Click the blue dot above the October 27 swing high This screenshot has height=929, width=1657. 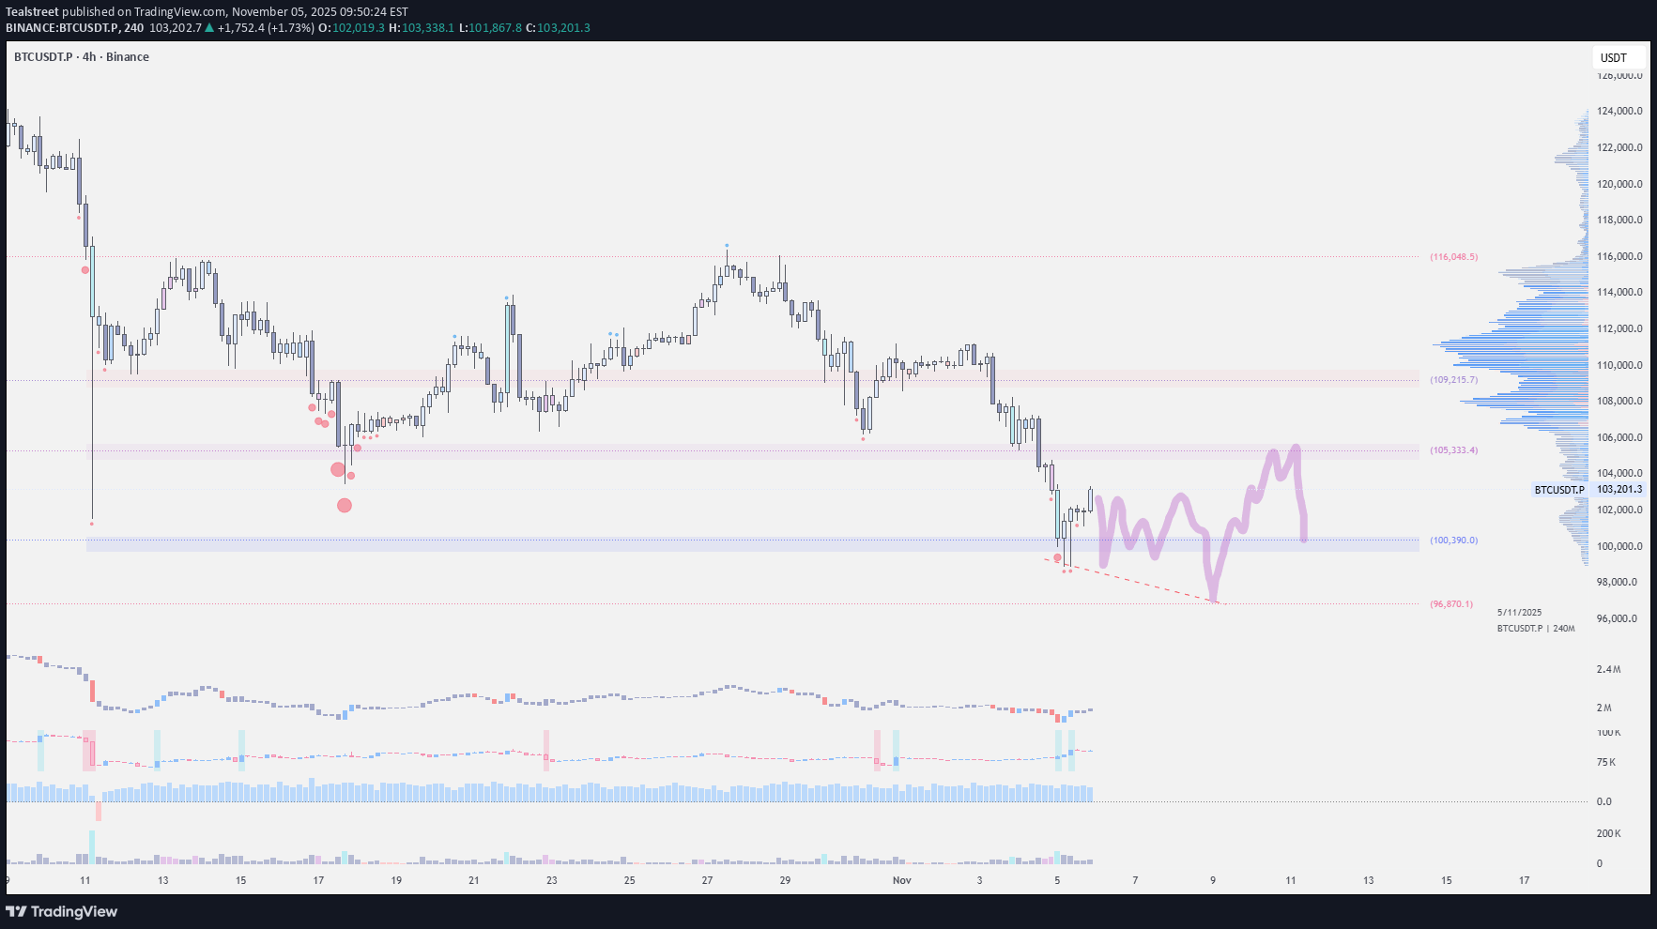725,246
